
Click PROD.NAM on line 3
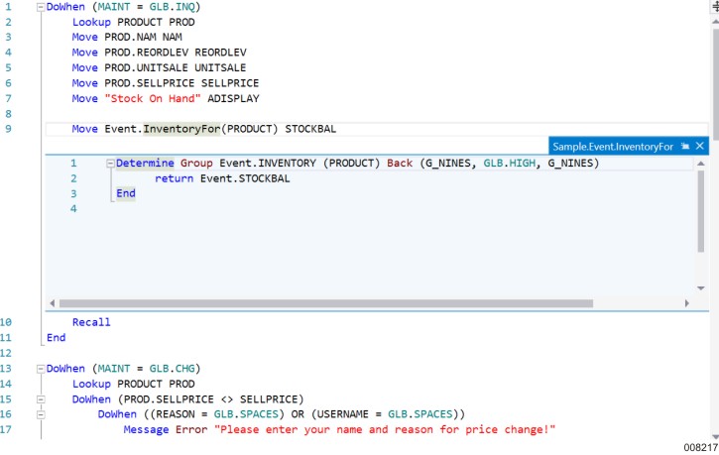(x=130, y=37)
